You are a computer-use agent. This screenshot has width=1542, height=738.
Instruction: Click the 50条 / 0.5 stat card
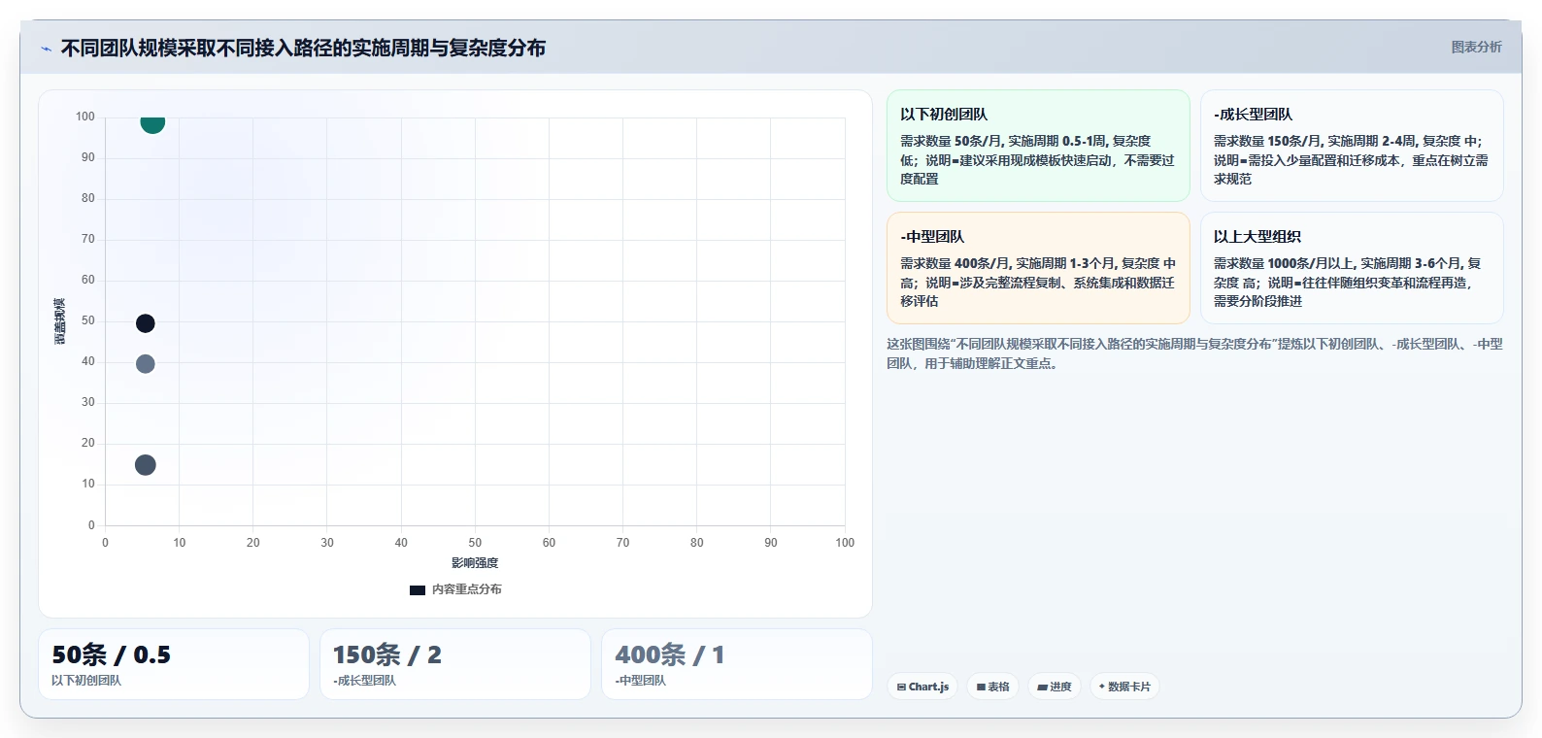point(174,664)
